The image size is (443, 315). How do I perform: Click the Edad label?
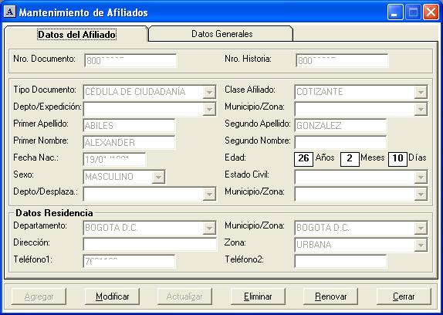pyautogui.click(x=235, y=157)
